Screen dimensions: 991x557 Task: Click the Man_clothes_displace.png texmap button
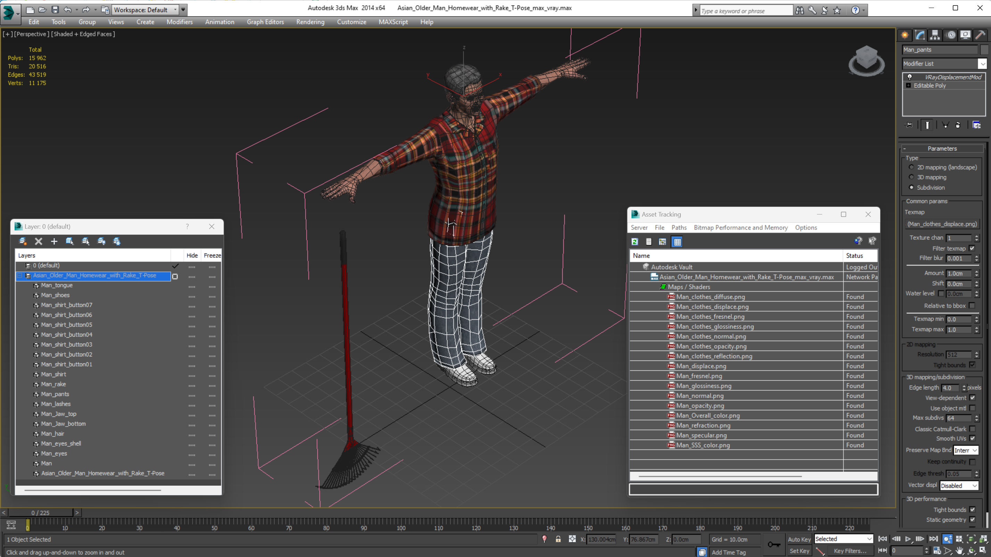click(x=942, y=224)
